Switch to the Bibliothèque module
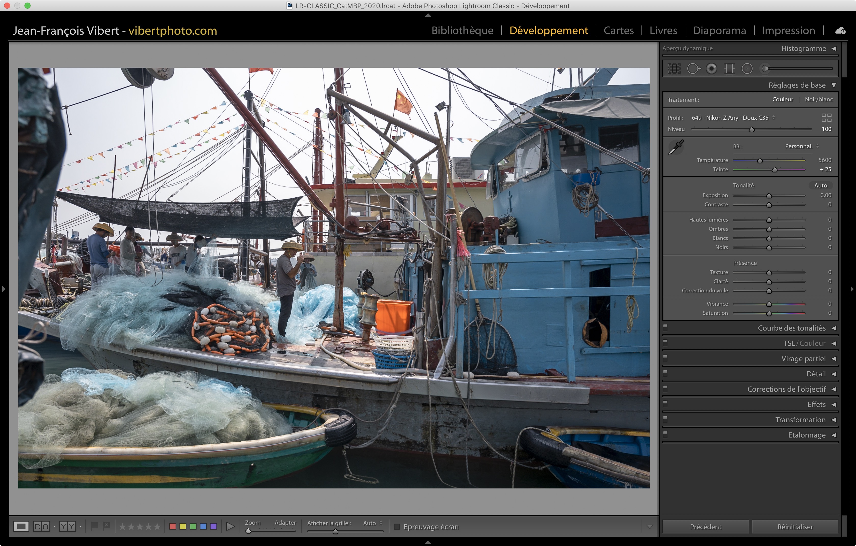This screenshot has width=856, height=546. 462,31
